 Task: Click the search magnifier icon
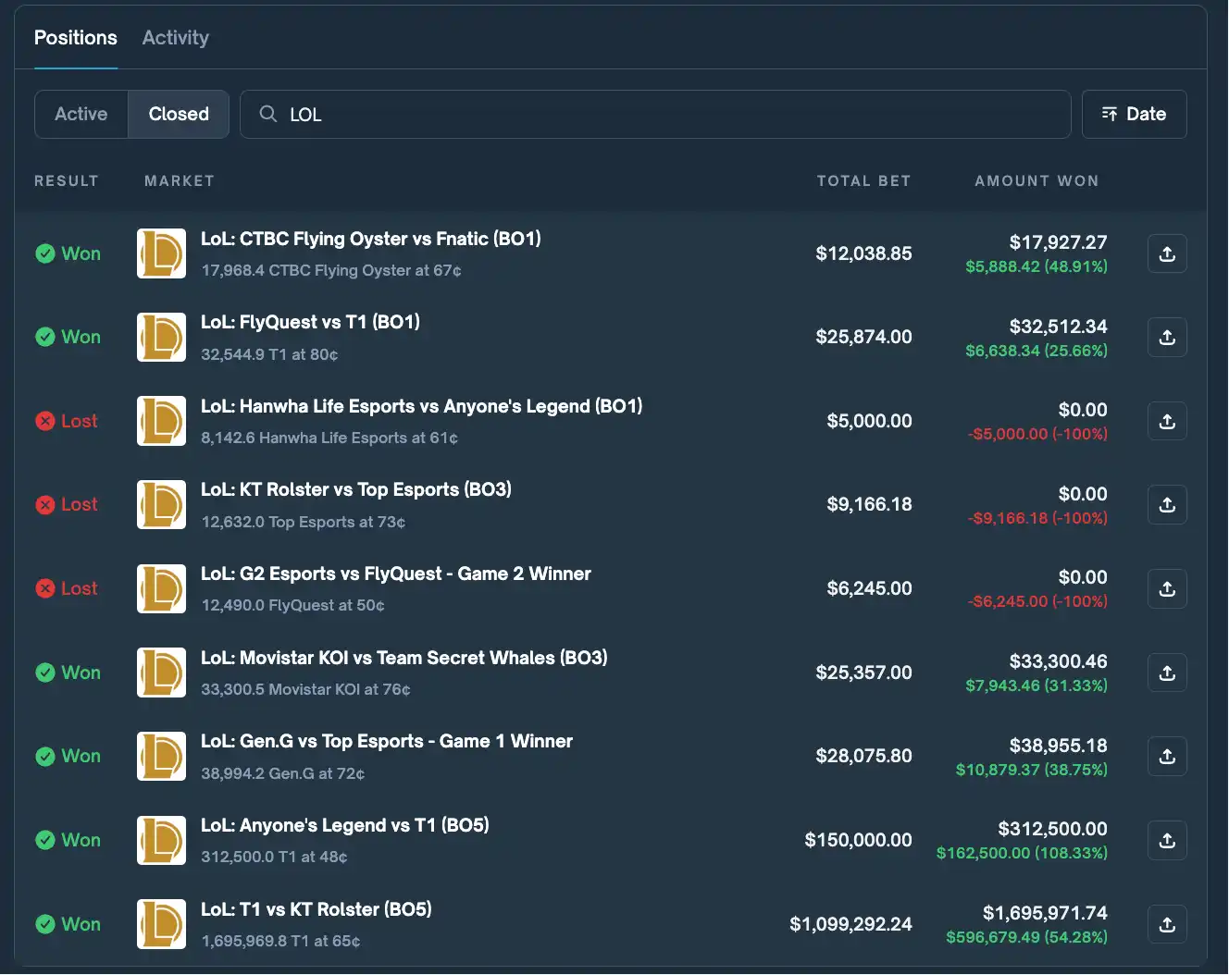tap(267, 114)
